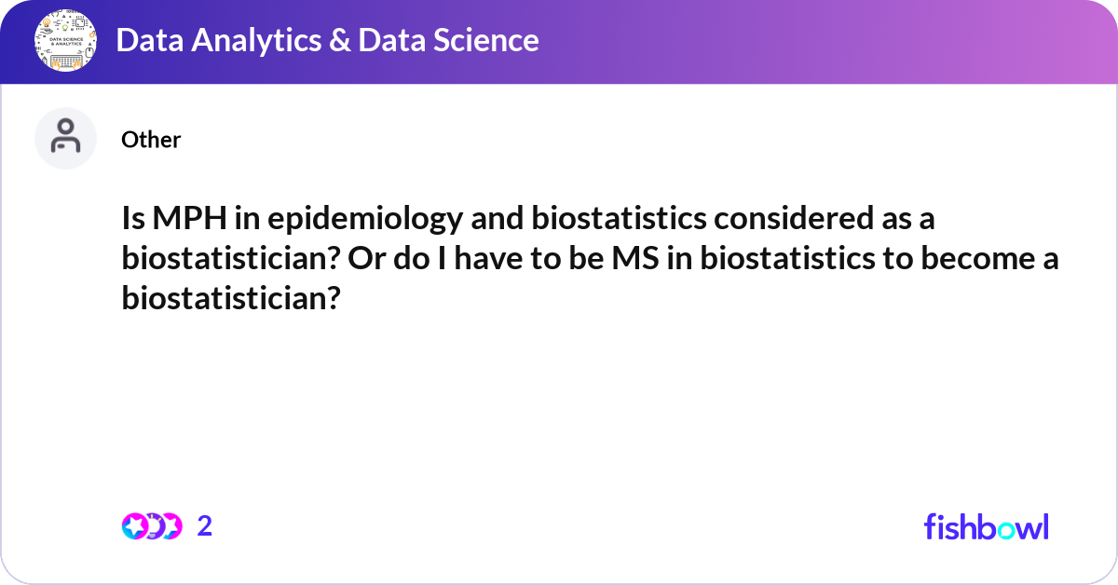Open the MPH biostatistician question post
Screen dimensions: 1118x585
(x=590, y=258)
